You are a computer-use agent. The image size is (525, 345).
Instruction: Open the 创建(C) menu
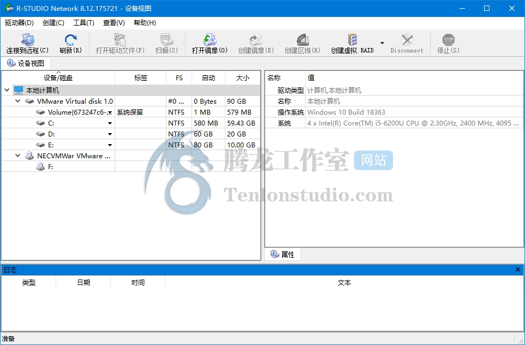click(53, 23)
